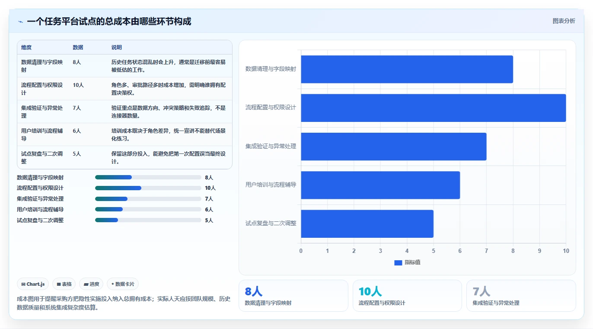
Task: Click the 8人 value in table
Action: 77,62
